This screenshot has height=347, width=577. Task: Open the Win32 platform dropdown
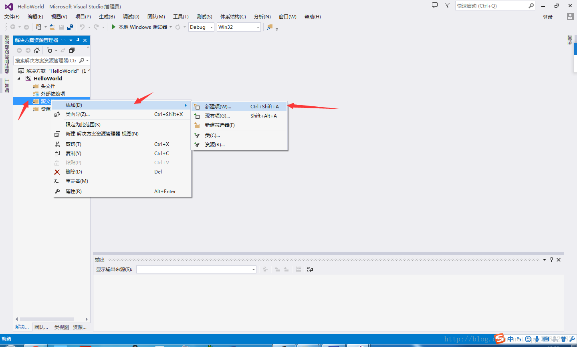click(258, 27)
